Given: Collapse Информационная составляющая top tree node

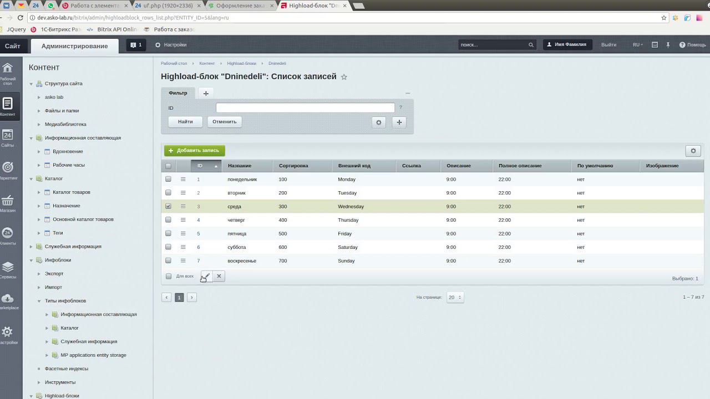Looking at the screenshot, I should 31,138.
